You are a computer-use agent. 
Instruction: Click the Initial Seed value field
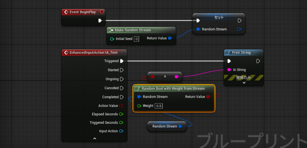click(x=136, y=39)
